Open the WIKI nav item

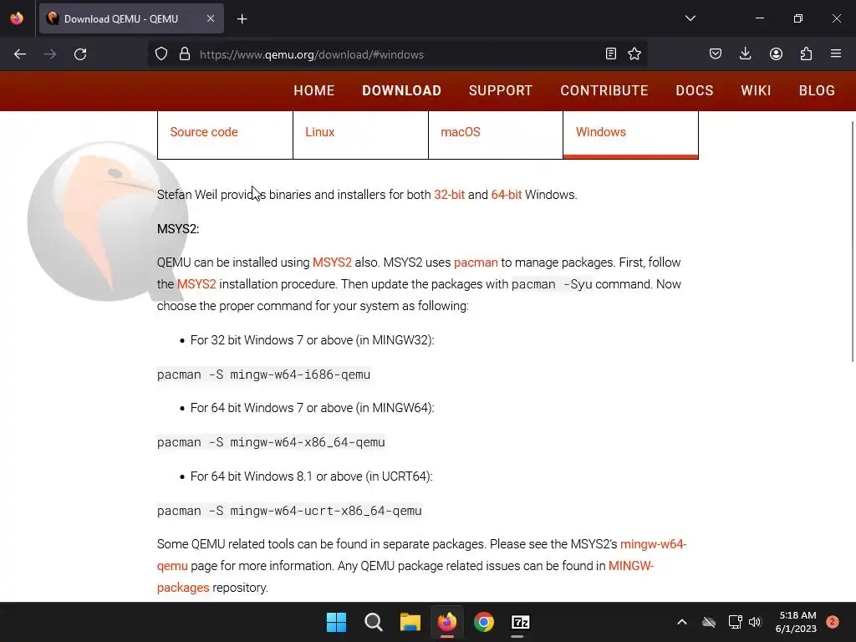coord(756,90)
